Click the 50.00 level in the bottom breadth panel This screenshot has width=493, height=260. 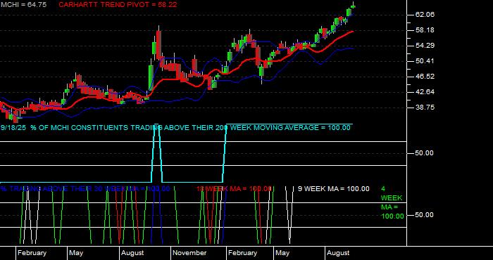pyautogui.click(x=425, y=215)
